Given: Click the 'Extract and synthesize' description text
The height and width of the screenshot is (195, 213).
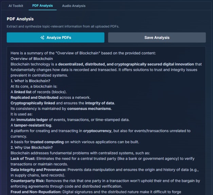Looking at the screenshot, I should pyautogui.click(x=63, y=27).
